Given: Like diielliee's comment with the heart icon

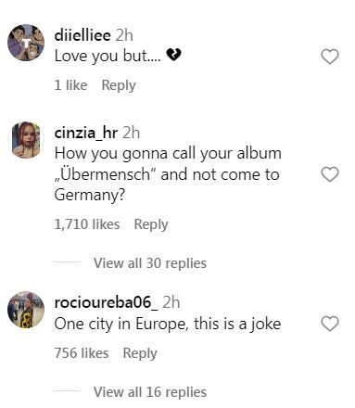Looking at the screenshot, I should point(330,57).
